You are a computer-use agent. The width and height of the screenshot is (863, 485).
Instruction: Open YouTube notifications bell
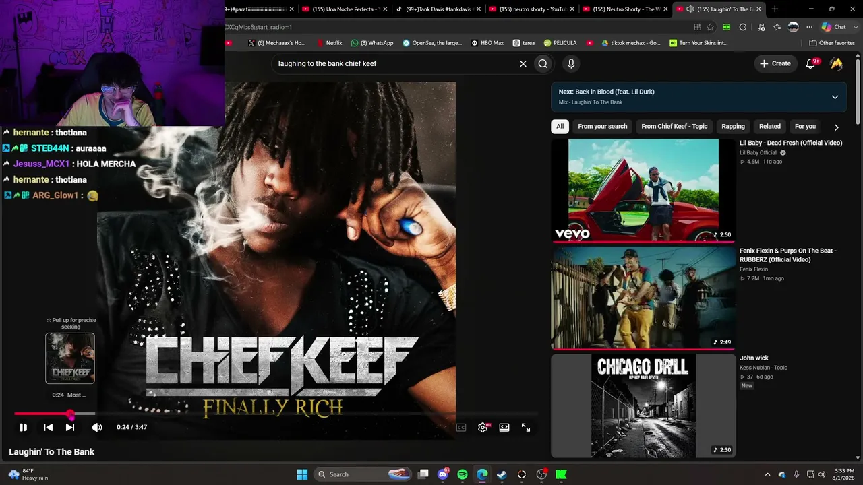[x=812, y=63]
